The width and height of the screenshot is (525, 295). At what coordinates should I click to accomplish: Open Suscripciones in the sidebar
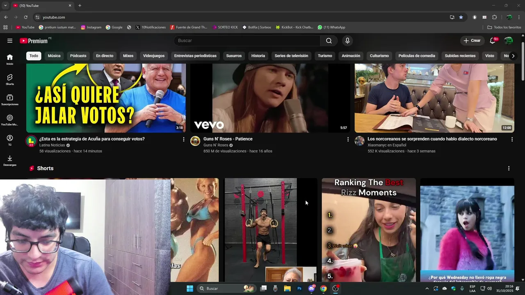tap(10, 100)
